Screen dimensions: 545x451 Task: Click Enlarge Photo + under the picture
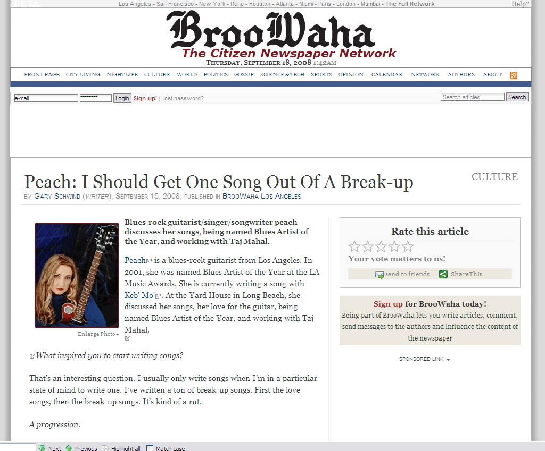pyautogui.click(x=98, y=334)
